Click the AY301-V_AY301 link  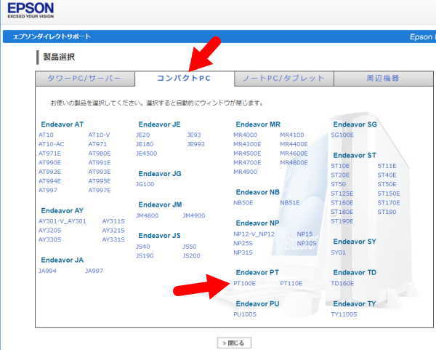62,221
